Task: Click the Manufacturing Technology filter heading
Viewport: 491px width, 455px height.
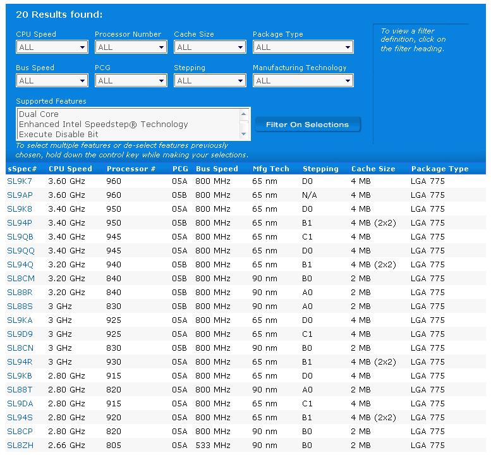Action: (300, 68)
